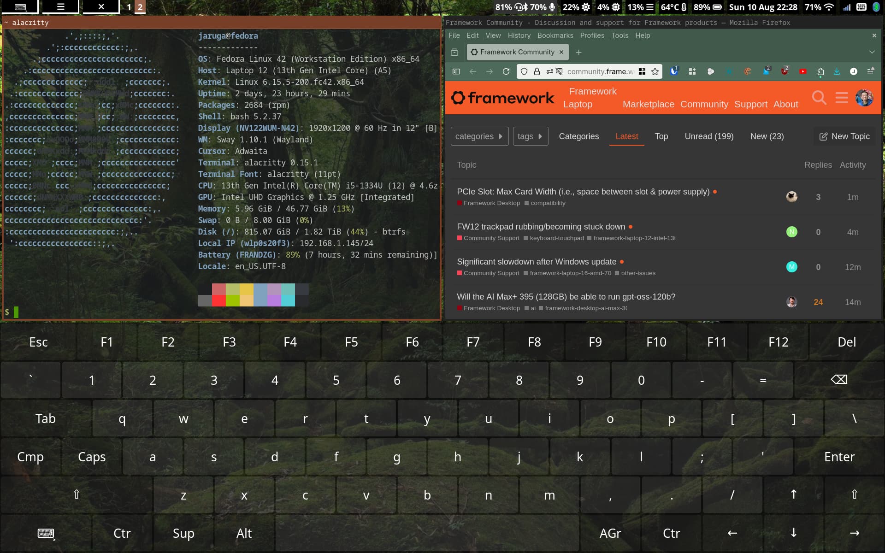Screen dimensions: 885x553
Task: Expand the tags dropdown filter
Action: (530, 136)
